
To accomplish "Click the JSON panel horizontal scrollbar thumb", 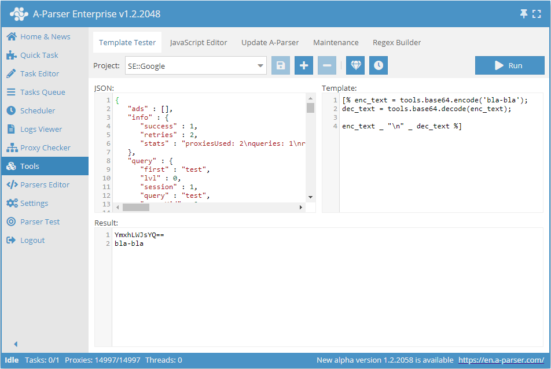I will tap(135, 207).
